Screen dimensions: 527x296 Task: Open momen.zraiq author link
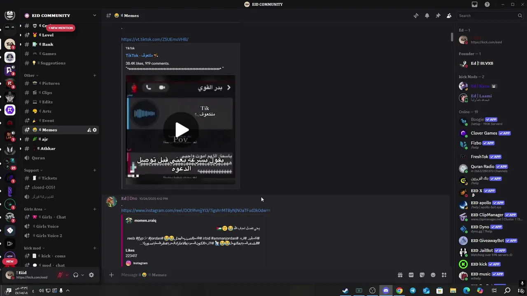(x=145, y=221)
